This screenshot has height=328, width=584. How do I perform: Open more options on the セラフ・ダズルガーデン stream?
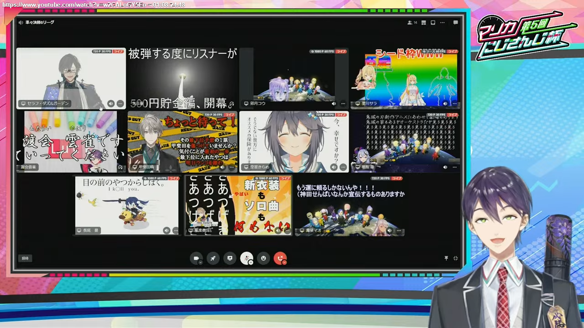[x=120, y=103]
